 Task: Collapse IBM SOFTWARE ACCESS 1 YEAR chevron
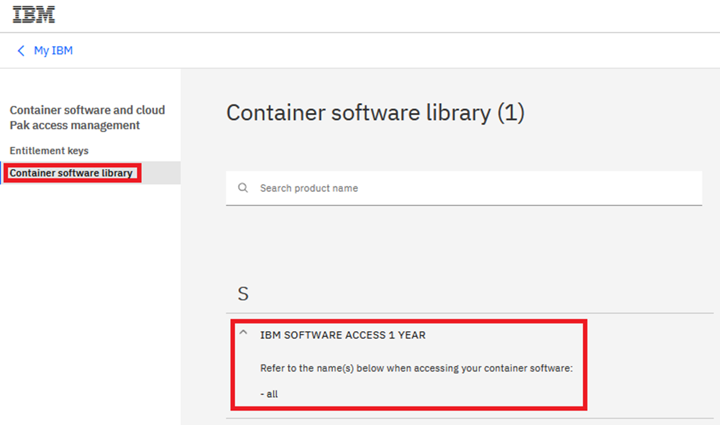click(244, 333)
